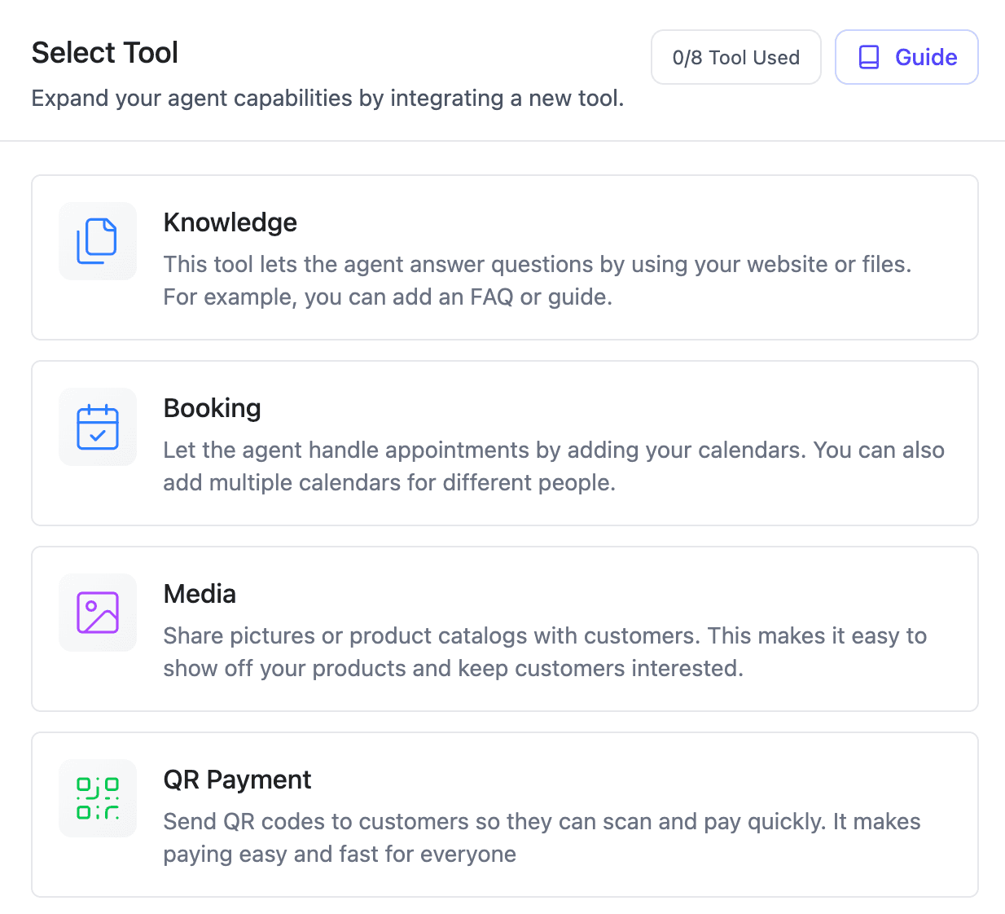The image size is (1005, 914).
Task: Click the book icon beside Guide
Action: pos(869,57)
